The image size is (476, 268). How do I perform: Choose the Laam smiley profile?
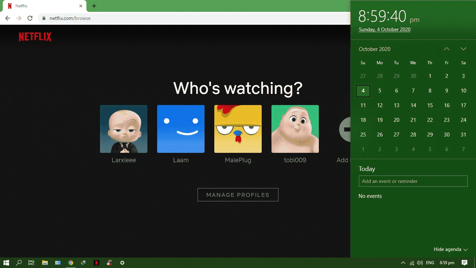181,129
